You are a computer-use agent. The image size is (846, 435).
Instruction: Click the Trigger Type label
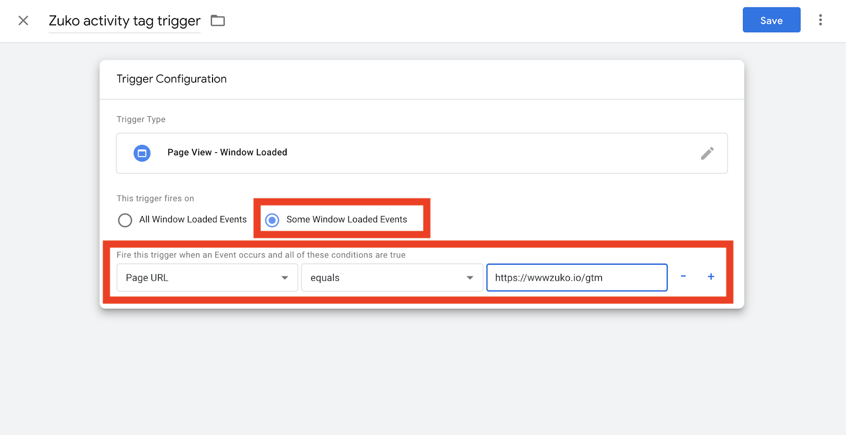click(141, 119)
